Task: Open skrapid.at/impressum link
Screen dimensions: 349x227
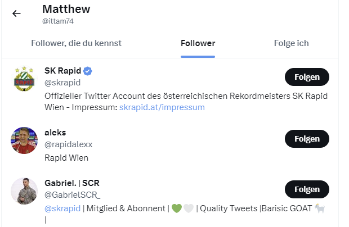Action: coord(162,107)
